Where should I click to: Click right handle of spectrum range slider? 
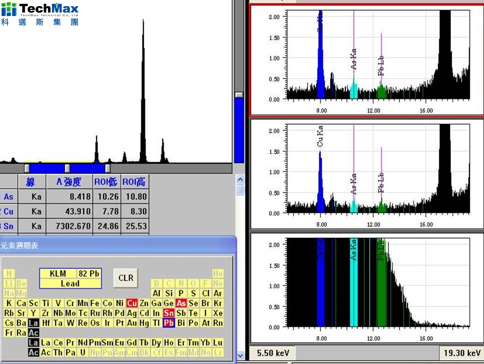pos(107,168)
